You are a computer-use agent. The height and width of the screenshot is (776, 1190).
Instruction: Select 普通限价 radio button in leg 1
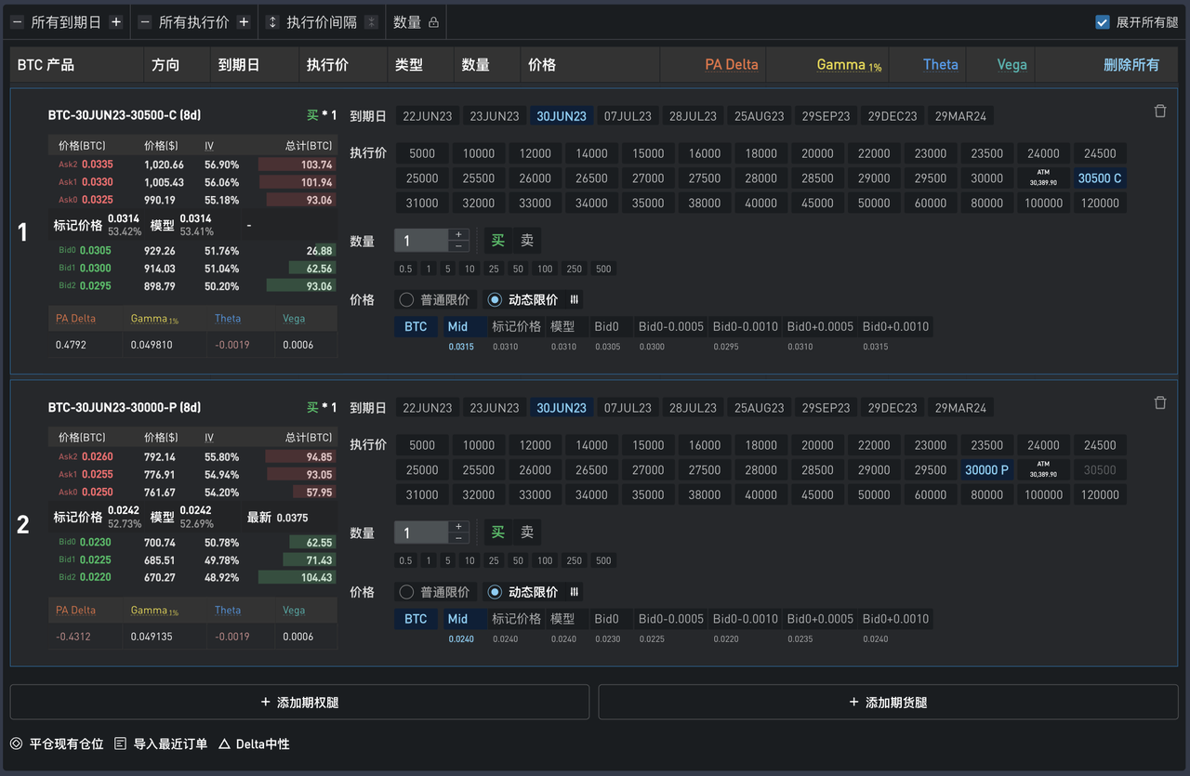point(406,300)
